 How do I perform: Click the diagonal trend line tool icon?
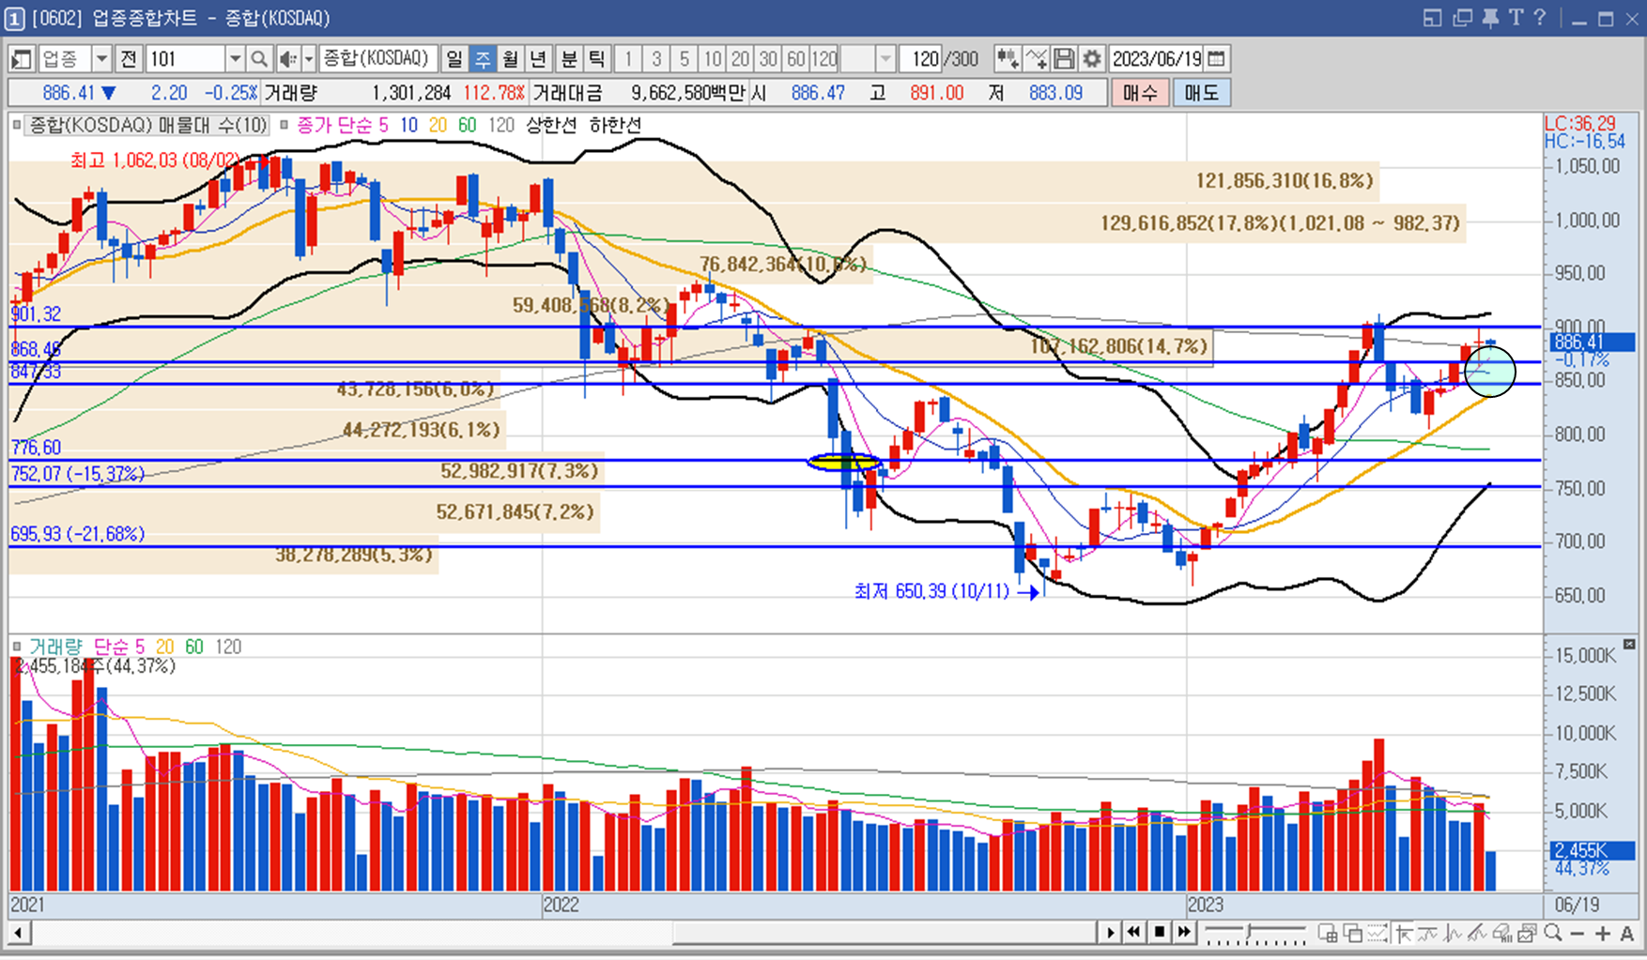coord(1477,933)
